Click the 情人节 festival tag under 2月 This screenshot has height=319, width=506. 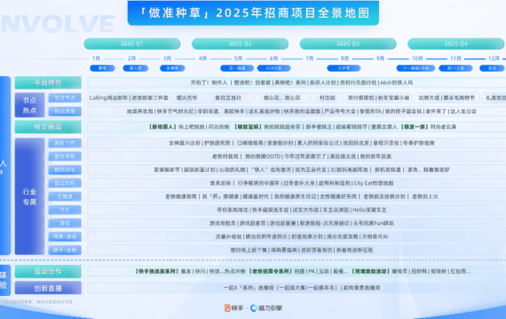click(x=136, y=68)
